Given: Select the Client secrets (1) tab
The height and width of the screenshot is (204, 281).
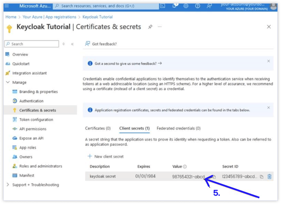Looking at the screenshot, I should click(134, 128).
